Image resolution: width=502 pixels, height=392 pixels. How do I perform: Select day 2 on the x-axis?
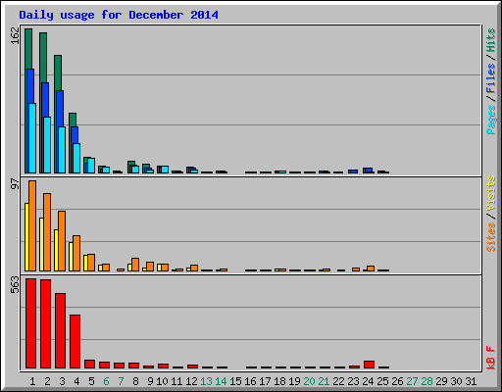point(47,381)
